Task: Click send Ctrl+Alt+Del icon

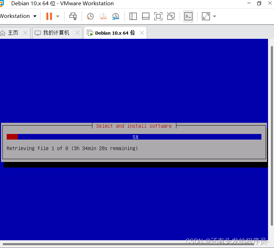Action: (x=73, y=16)
